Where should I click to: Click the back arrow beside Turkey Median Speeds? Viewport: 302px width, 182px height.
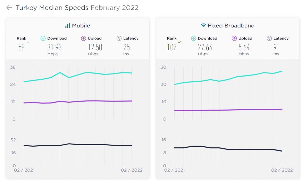click(9, 8)
